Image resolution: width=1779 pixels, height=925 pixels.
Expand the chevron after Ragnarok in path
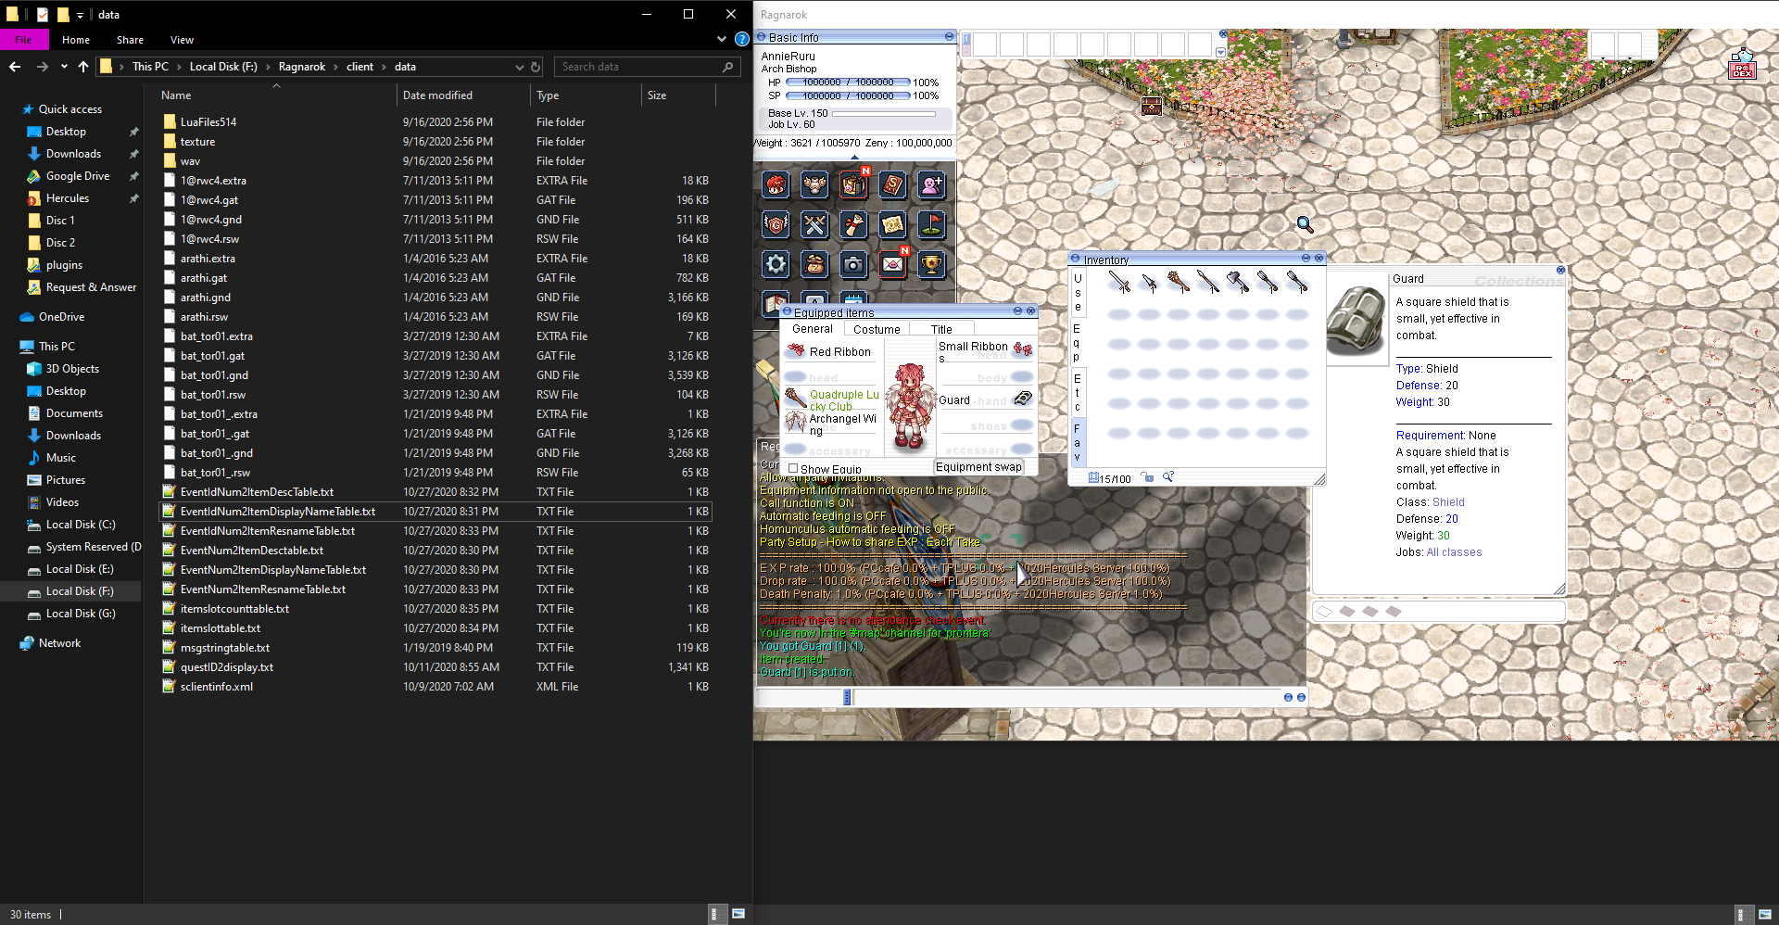click(336, 67)
